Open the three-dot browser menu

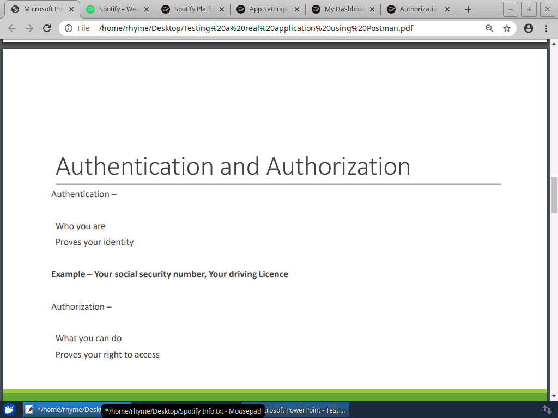tap(547, 28)
